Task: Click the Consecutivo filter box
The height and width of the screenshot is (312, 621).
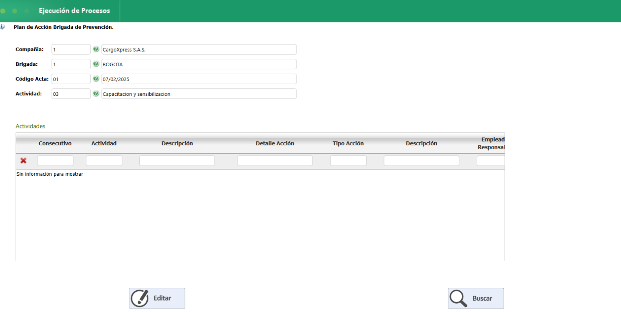Action: (55, 161)
